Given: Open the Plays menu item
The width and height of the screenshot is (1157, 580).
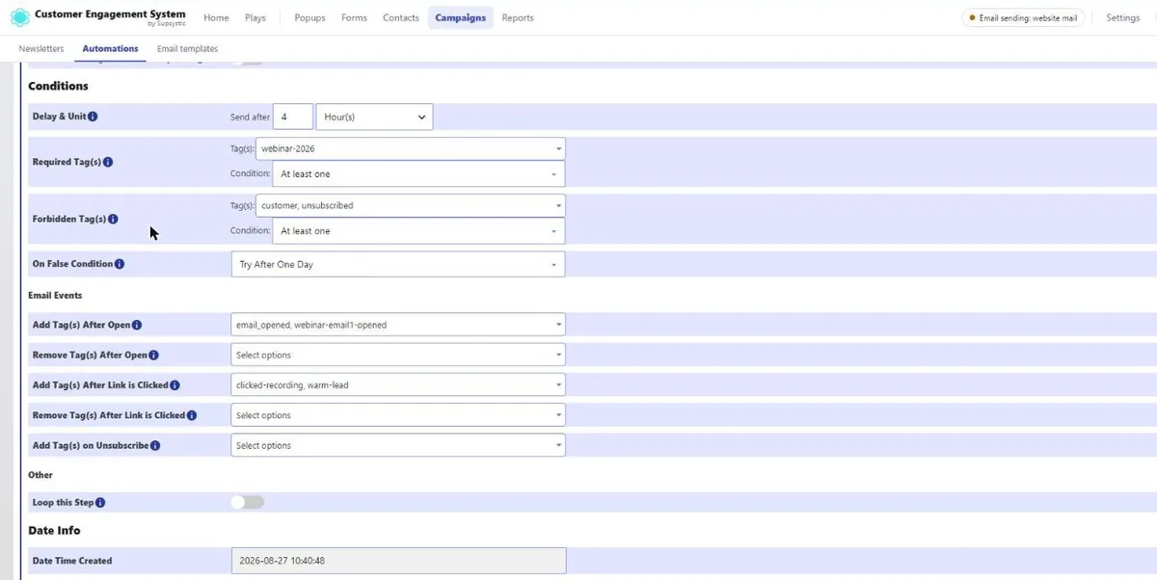Looking at the screenshot, I should pos(256,17).
